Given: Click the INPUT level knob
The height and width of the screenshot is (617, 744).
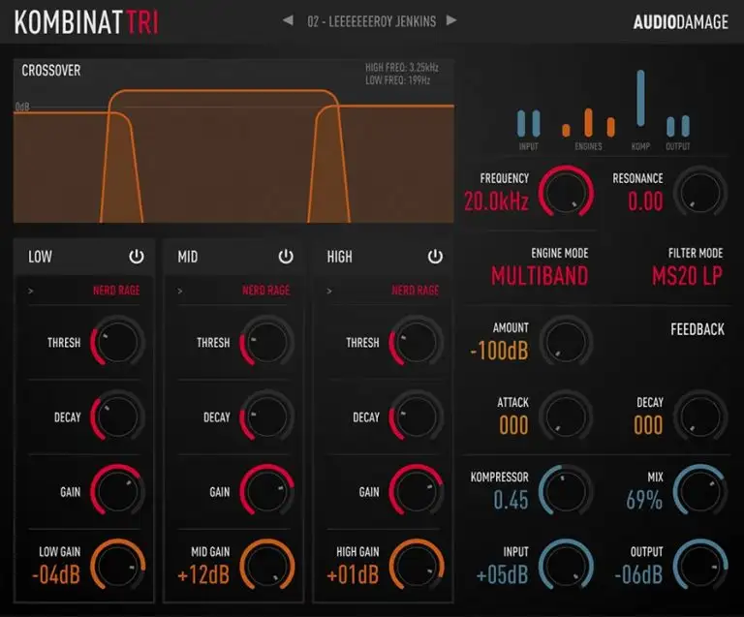Looking at the screenshot, I should click(x=566, y=565).
